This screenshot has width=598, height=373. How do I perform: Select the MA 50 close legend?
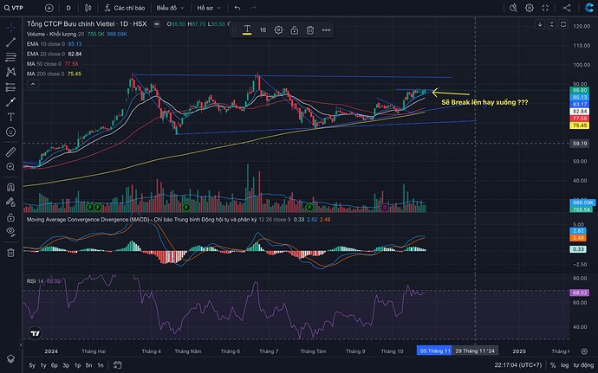[x=44, y=64]
